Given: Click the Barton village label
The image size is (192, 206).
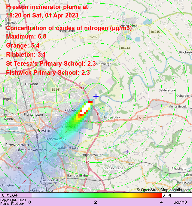Looking at the screenshot, I should click(x=12, y=23).
